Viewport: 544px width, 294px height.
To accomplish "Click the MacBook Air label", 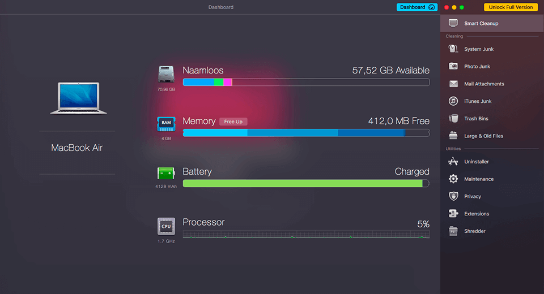I will coord(76,148).
